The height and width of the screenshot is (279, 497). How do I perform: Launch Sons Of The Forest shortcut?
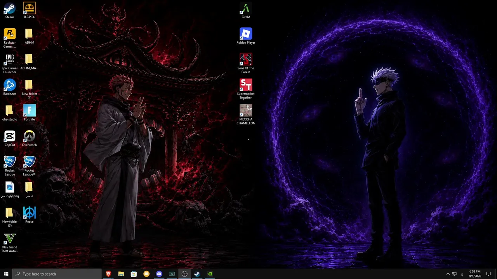(246, 64)
